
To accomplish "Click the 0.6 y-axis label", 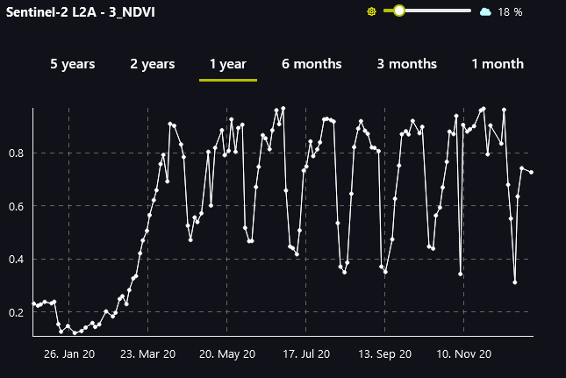I will point(17,206).
